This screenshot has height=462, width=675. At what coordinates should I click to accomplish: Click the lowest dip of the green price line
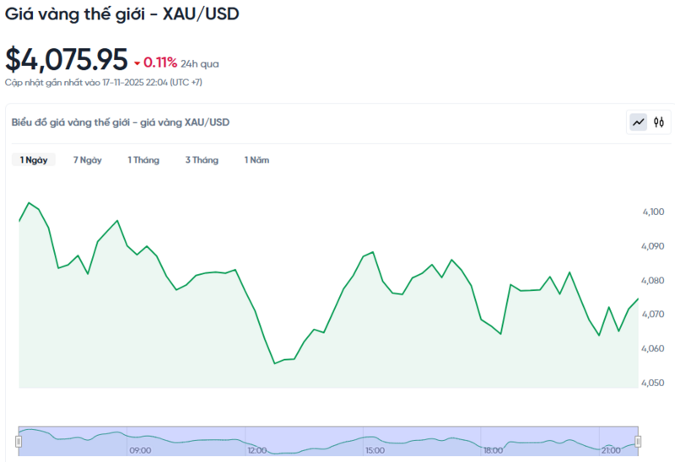tap(275, 363)
